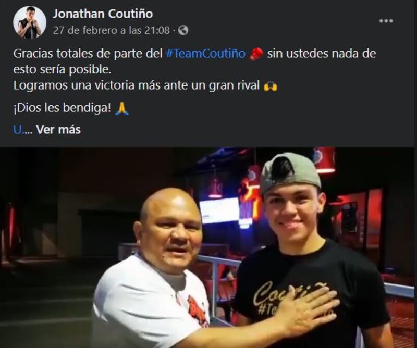The height and width of the screenshot is (348, 417).
Task: Click the public globe privacy icon
Action: 183,30
